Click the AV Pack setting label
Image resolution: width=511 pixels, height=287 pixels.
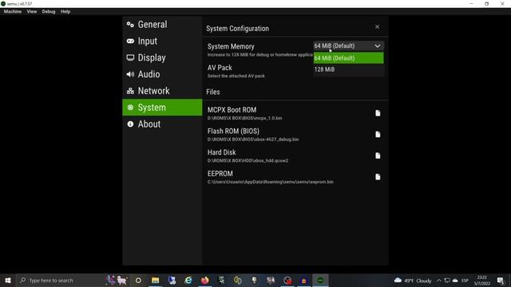click(220, 68)
